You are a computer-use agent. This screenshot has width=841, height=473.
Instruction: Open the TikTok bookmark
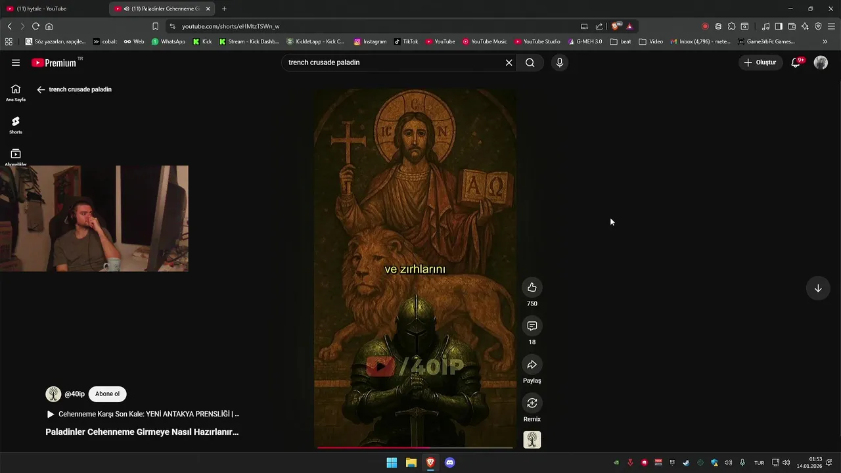[406, 41]
